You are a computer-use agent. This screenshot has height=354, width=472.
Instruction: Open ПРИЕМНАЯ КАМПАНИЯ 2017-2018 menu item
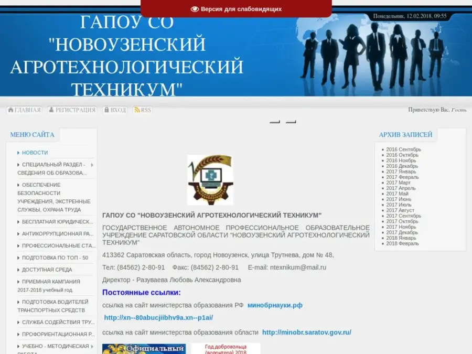49,286
